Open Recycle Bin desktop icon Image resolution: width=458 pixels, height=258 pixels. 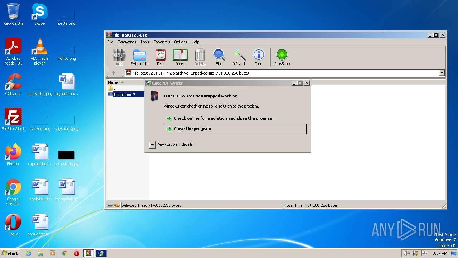pyautogui.click(x=13, y=14)
